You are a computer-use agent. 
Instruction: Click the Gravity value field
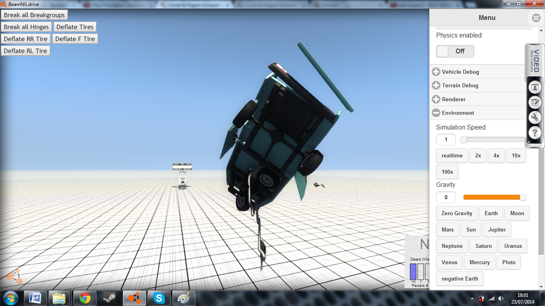446,197
